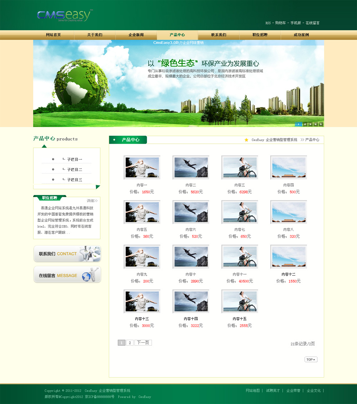This screenshot has width=357, height=404.
Task: Go to page 2 of products
Action: coord(130,343)
